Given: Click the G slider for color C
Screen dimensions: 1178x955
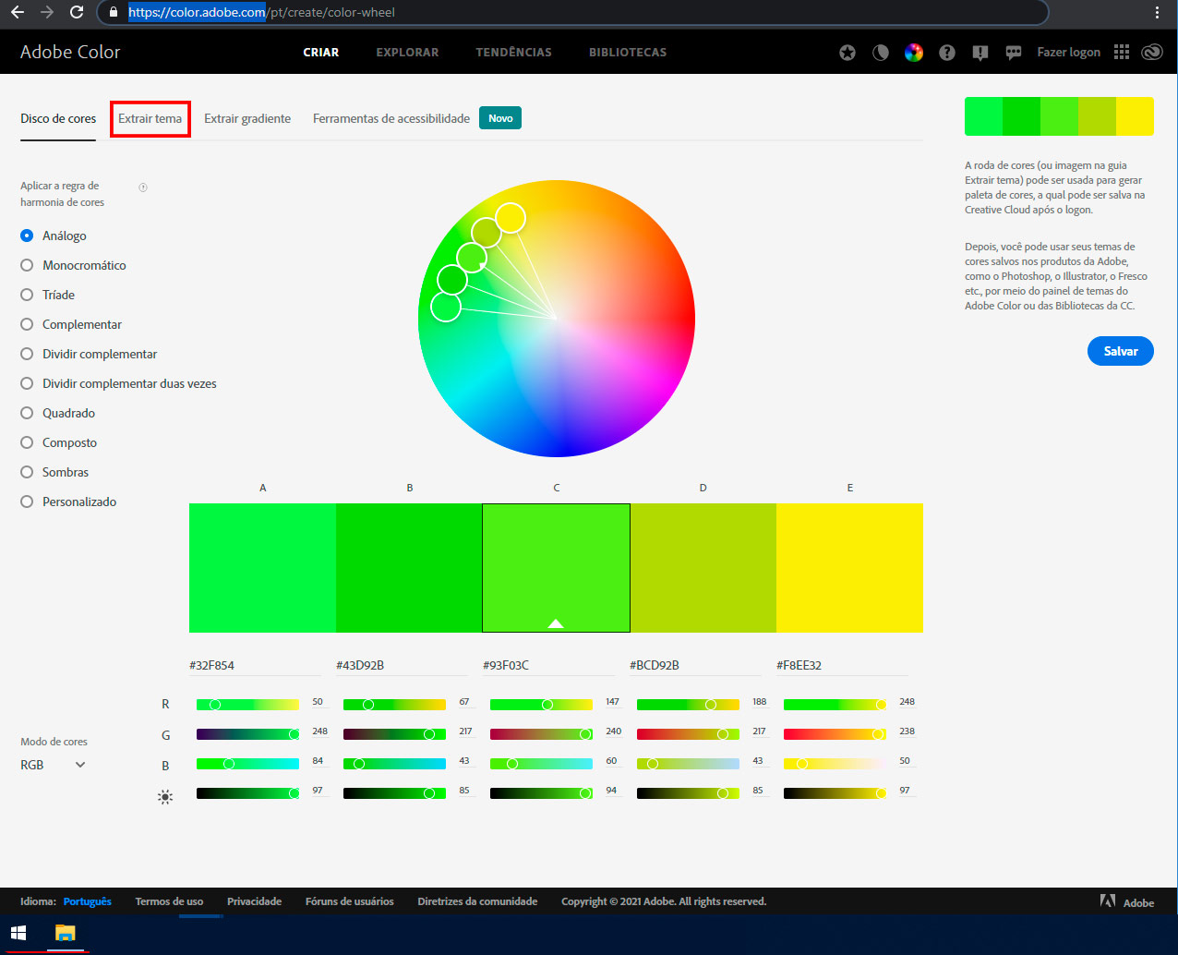Looking at the screenshot, I should [541, 734].
